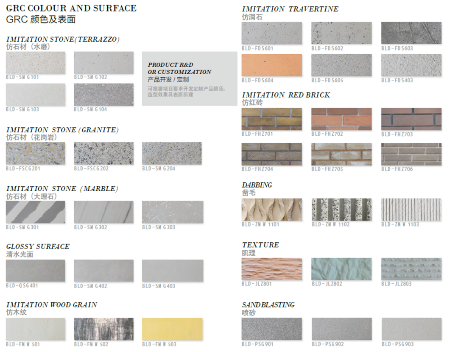
Task: Click the GRC Colour and Surface title
Action: 71,8
